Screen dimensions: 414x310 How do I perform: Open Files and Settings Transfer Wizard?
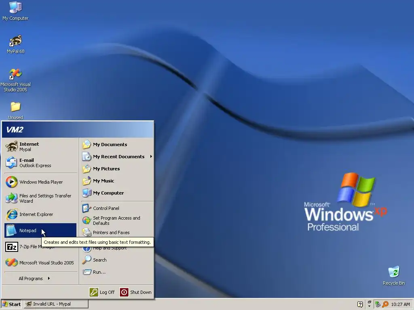click(x=40, y=198)
